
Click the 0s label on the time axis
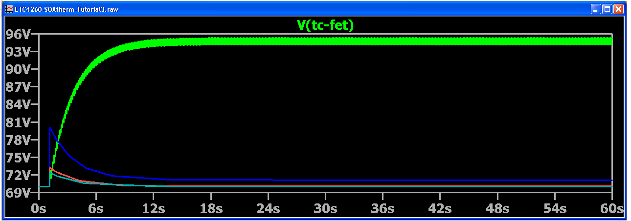point(38,209)
